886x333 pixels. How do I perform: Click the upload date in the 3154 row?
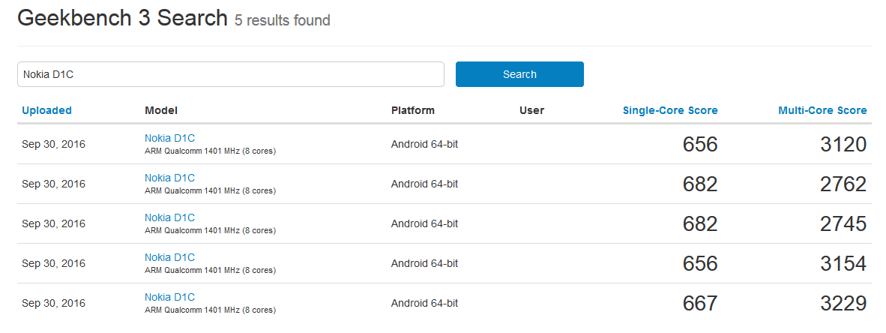point(53,263)
